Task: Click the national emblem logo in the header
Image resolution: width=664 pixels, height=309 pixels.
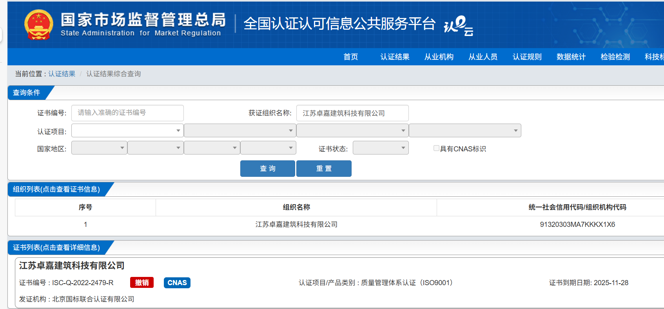Action: [38, 25]
